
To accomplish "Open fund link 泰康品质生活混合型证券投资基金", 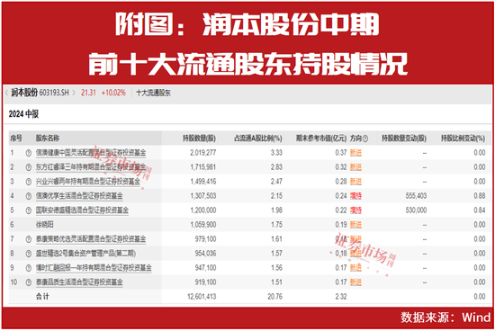I will 79,282.
